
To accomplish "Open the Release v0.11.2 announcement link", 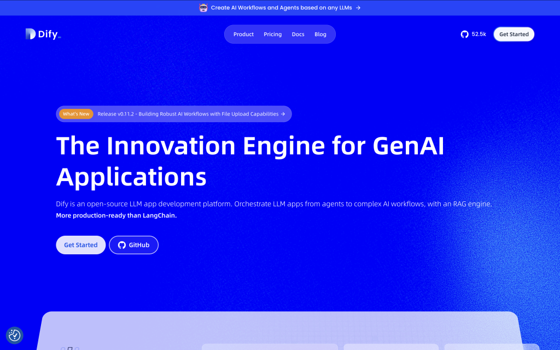I will pyautogui.click(x=189, y=114).
